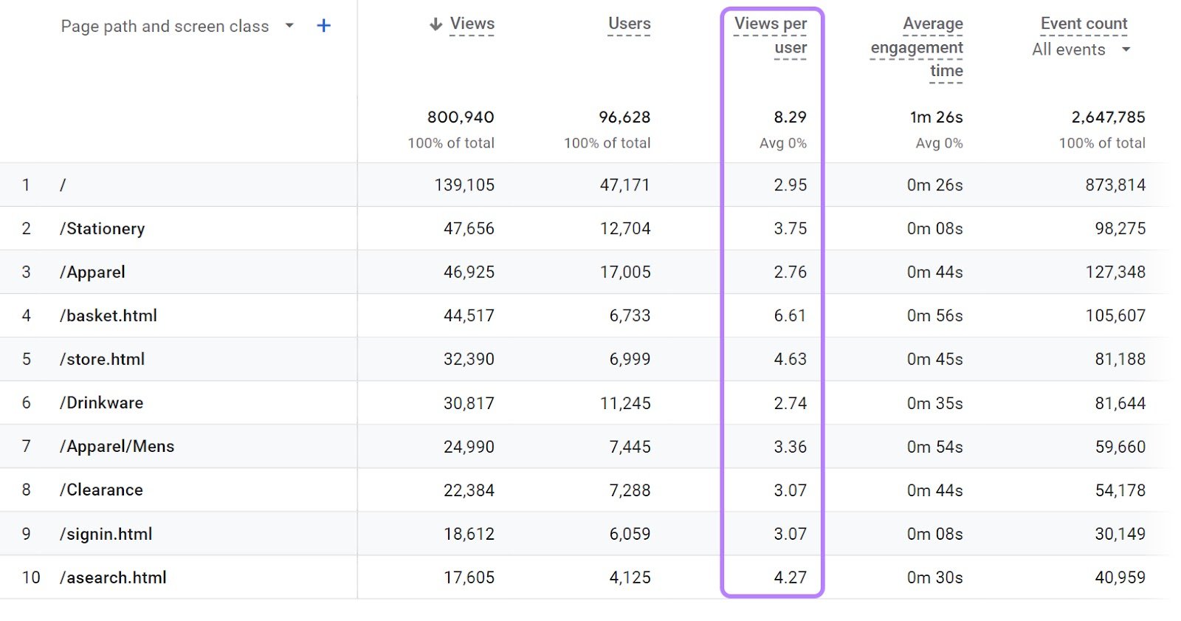Click store.html users value 6,999
The width and height of the screenshot is (1181, 621).
(x=630, y=360)
